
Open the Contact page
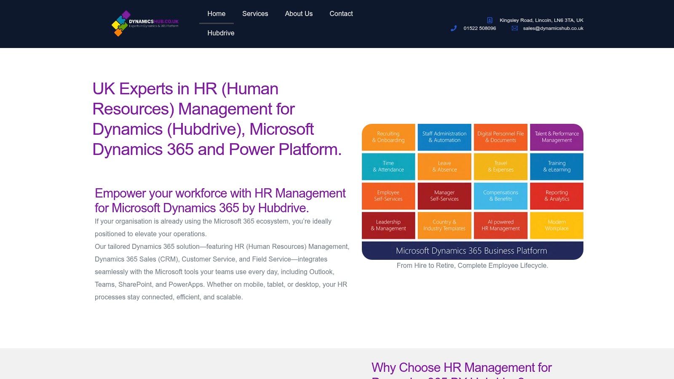pos(341,13)
